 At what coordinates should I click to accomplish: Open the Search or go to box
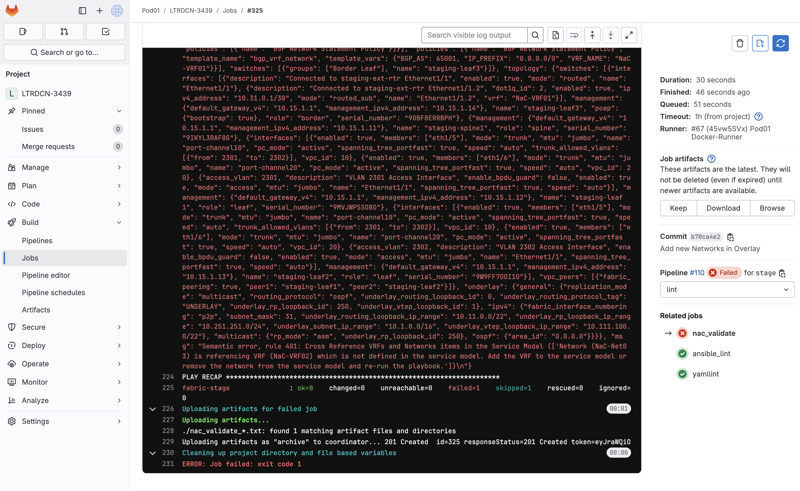click(64, 52)
